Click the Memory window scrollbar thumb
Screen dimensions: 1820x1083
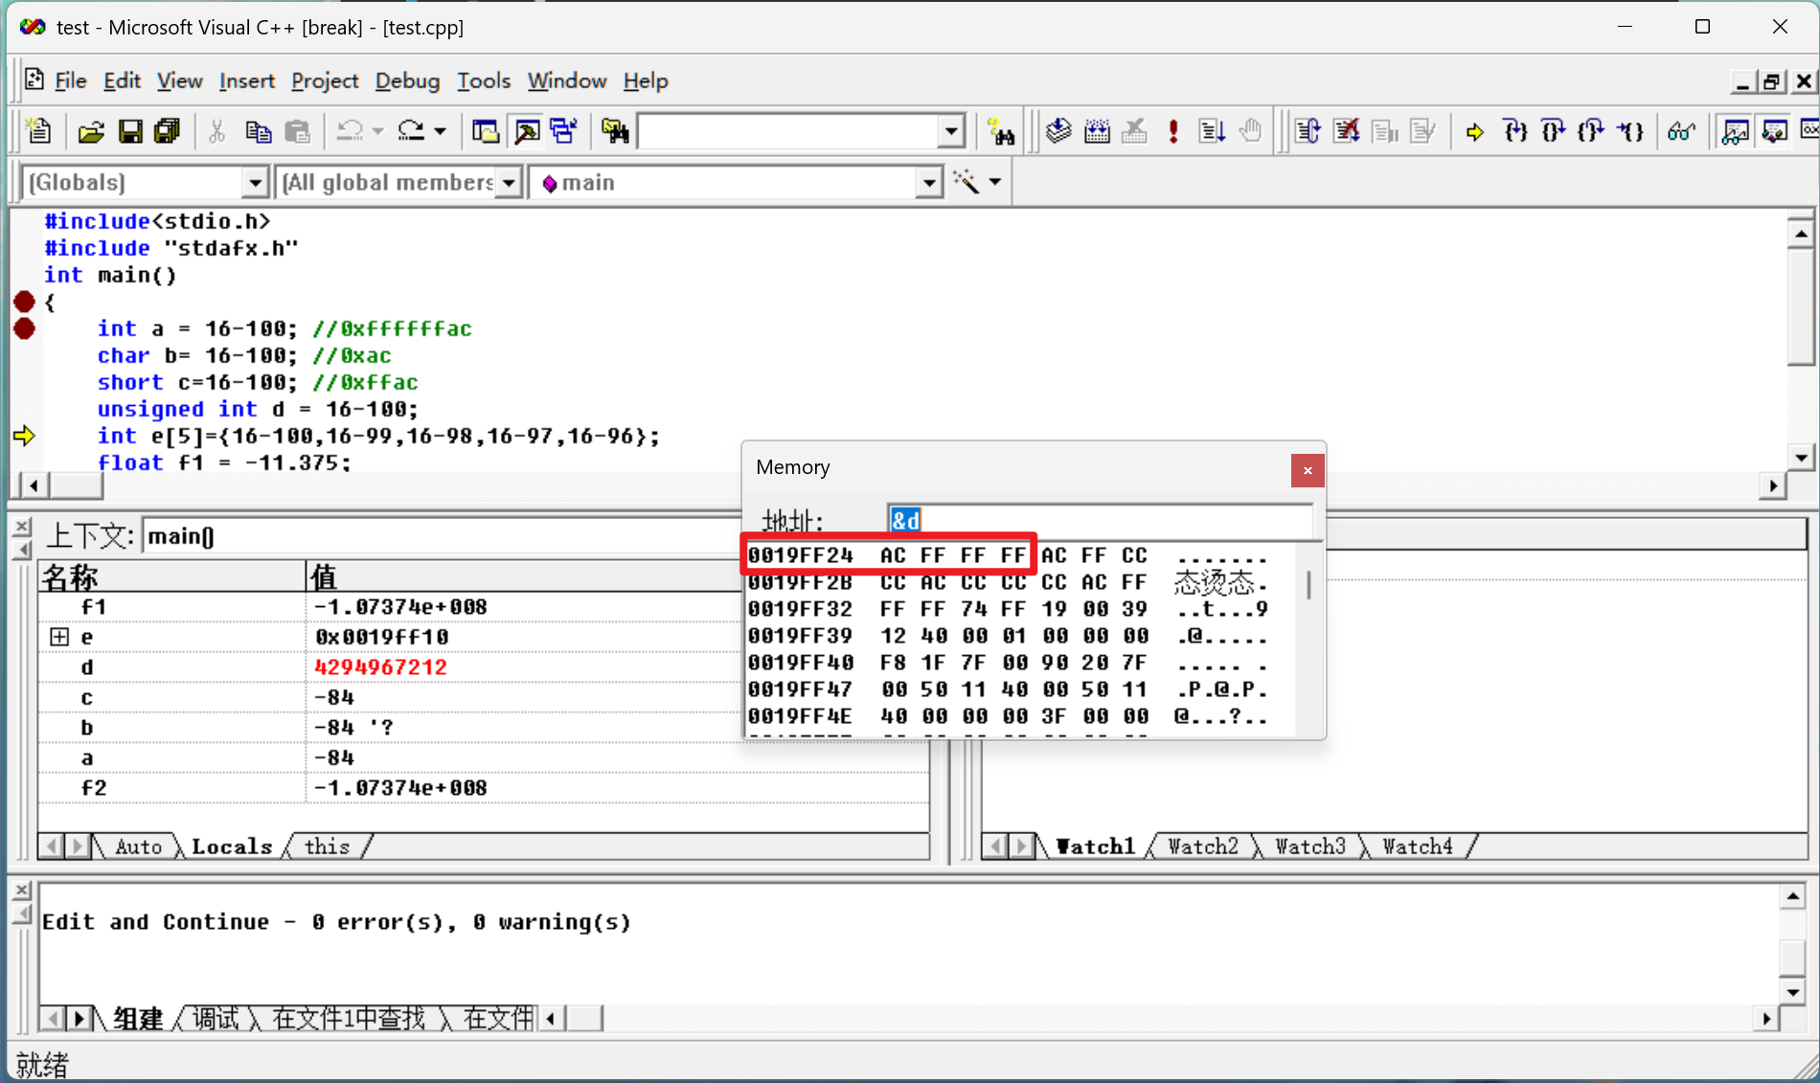click(1308, 584)
